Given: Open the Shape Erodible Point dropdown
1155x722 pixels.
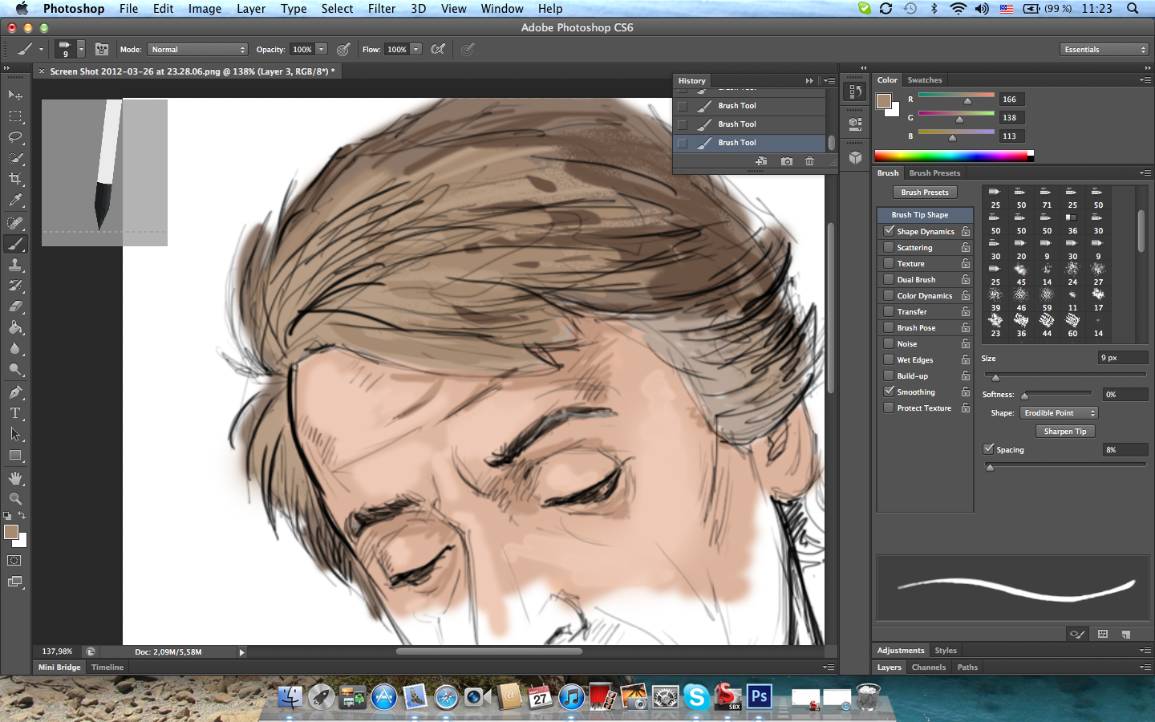Looking at the screenshot, I should tap(1059, 413).
